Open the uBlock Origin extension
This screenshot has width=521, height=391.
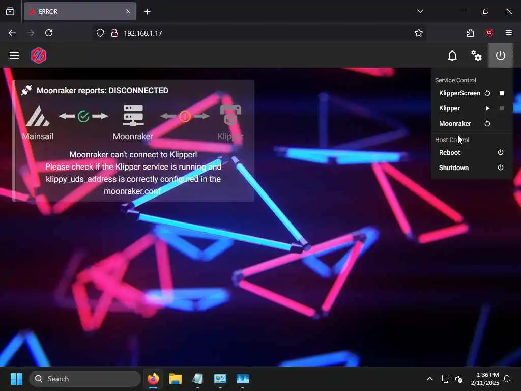pyautogui.click(x=489, y=33)
